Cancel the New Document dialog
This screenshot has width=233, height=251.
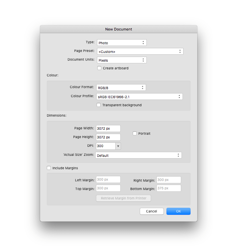pos(152,211)
